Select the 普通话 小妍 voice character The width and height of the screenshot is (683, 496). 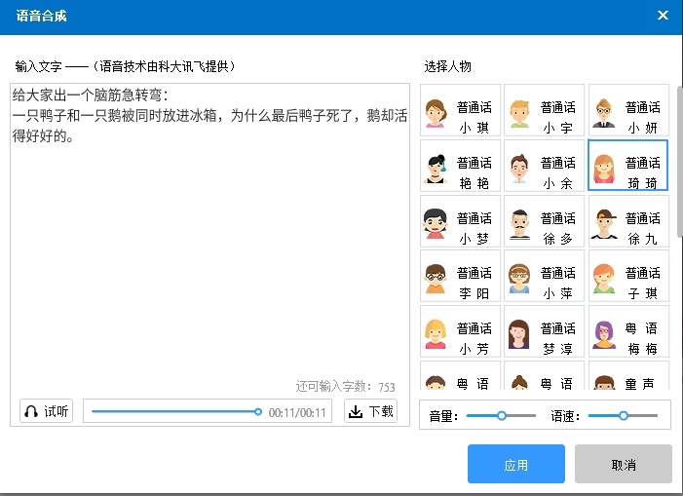[628, 111]
